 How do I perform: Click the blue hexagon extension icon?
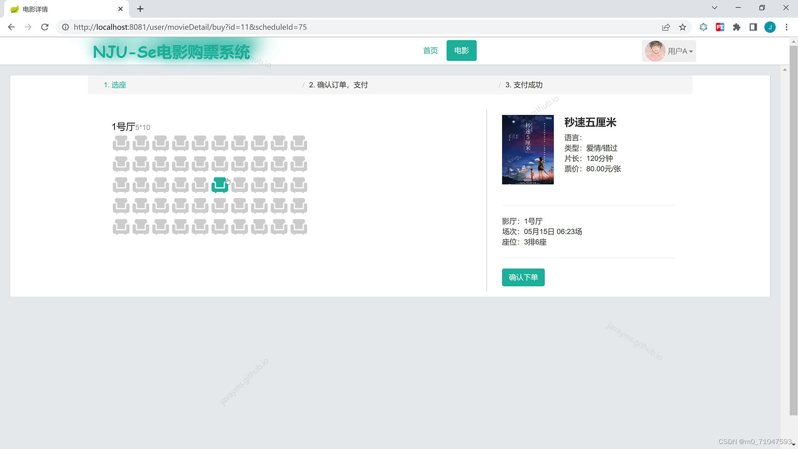coord(703,27)
